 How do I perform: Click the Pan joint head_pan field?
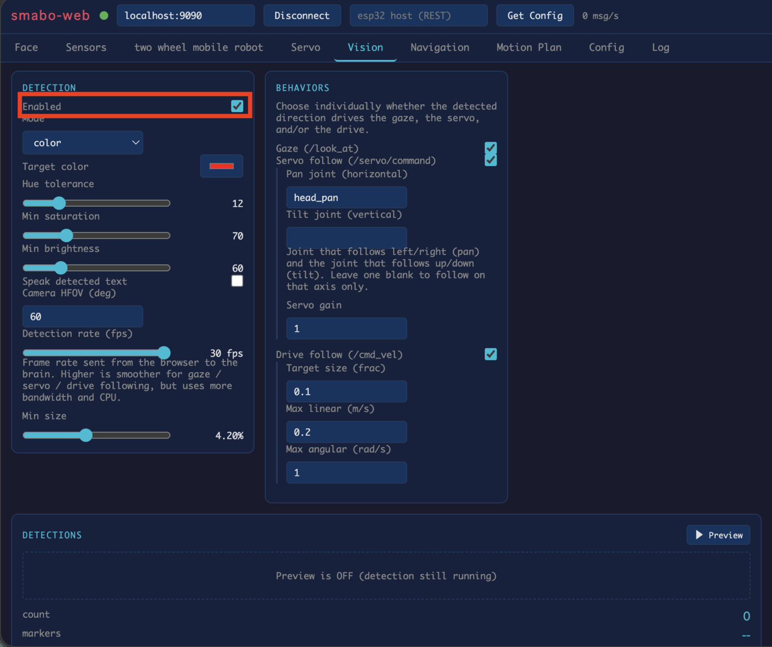[346, 197]
